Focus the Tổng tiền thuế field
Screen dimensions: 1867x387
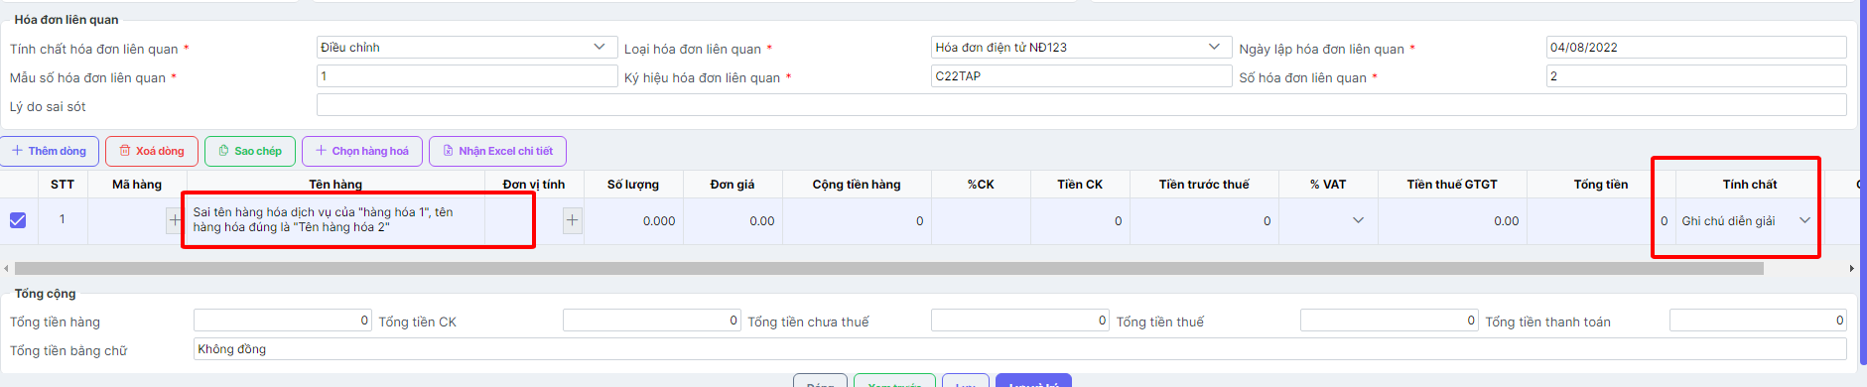click(1389, 320)
